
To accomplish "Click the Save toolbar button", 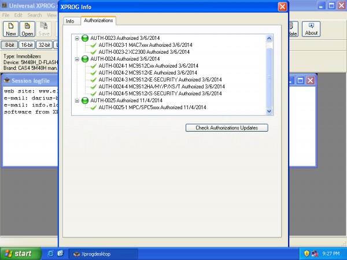I will [x=44, y=29].
